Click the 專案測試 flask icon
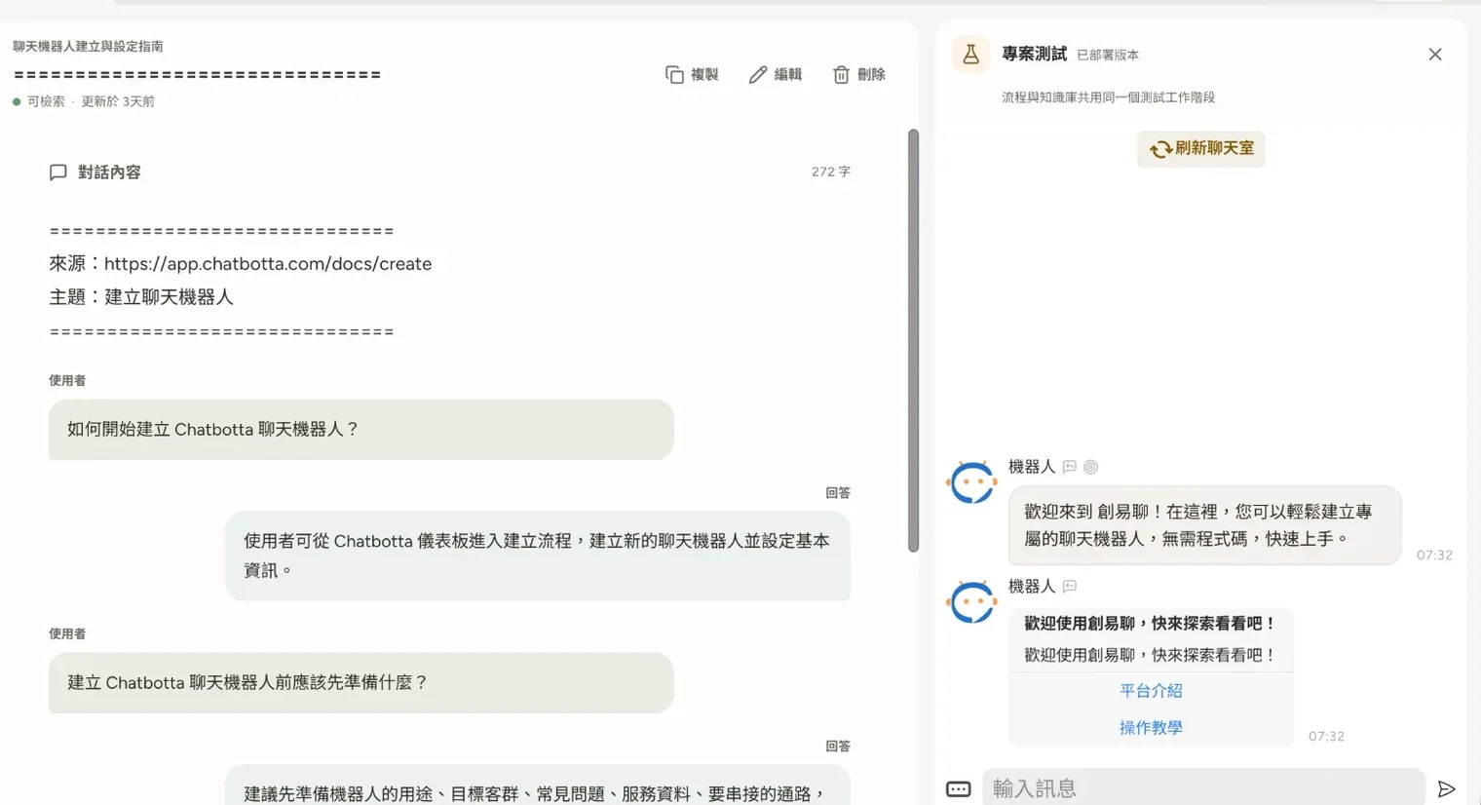 pyautogui.click(x=970, y=55)
